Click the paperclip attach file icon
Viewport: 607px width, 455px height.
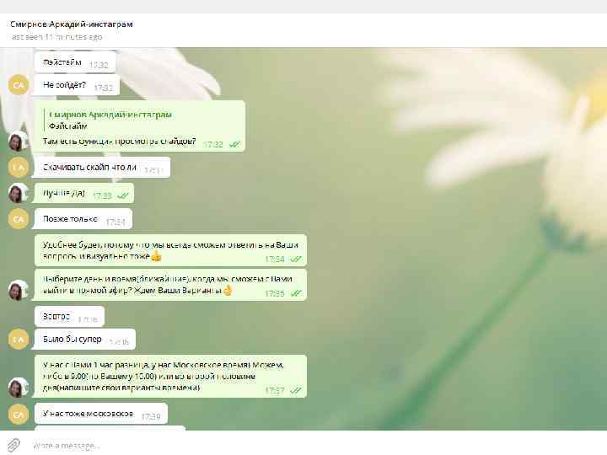pos(13,445)
